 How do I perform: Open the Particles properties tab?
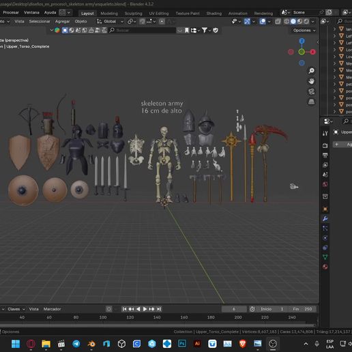coord(325,229)
